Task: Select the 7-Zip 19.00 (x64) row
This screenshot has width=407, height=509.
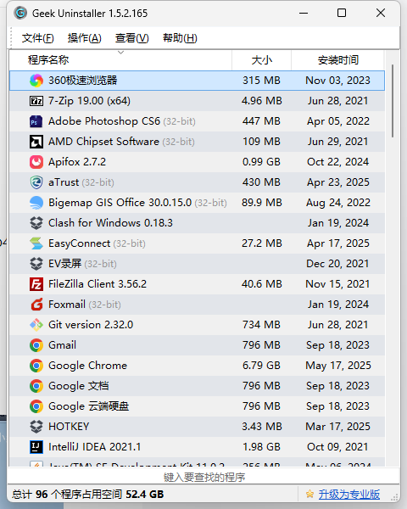Action: pos(197,101)
